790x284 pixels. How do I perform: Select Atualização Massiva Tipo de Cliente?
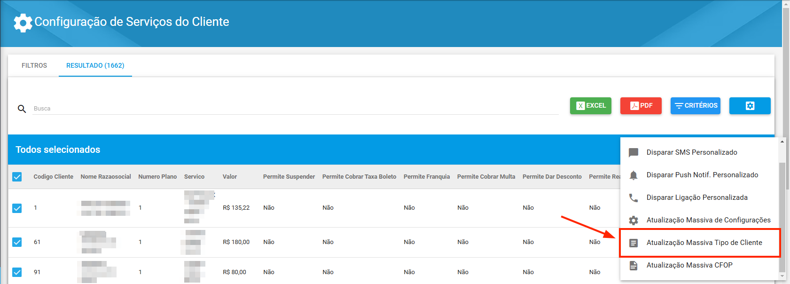coord(700,243)
